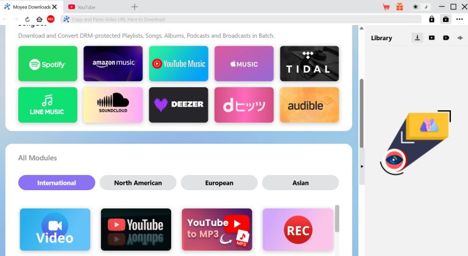Viewport: 468px width, 256px height.
Task: Open the Audible module
Action: pos(309,105)
